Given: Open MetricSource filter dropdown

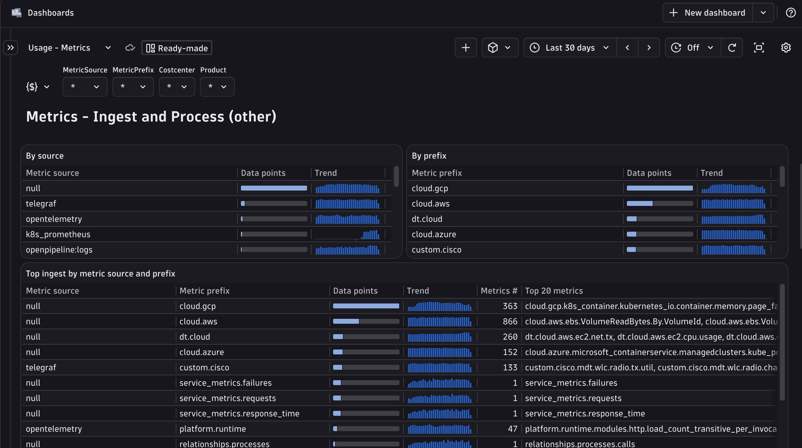Looking at the screenshot, I should click(85, 87).
